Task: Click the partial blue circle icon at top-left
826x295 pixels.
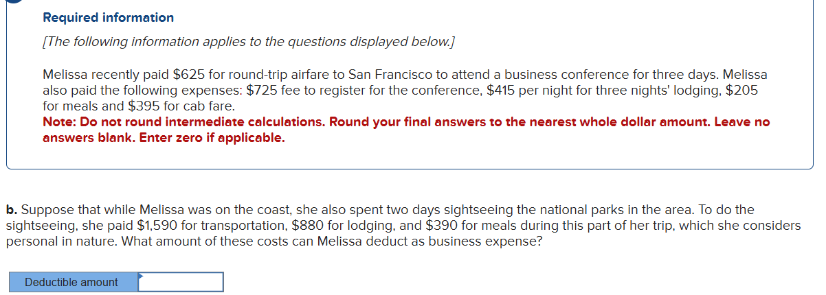Action: point(10,2)
